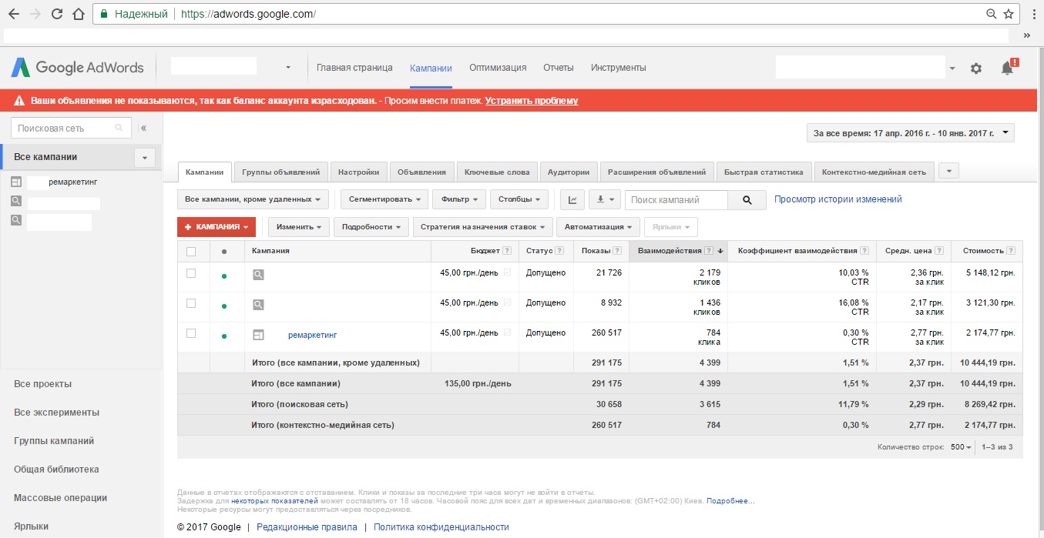Open Массовые операции in the left sidebar
Viewport: 1044px width, 538px height.
(x=60, y=498)
